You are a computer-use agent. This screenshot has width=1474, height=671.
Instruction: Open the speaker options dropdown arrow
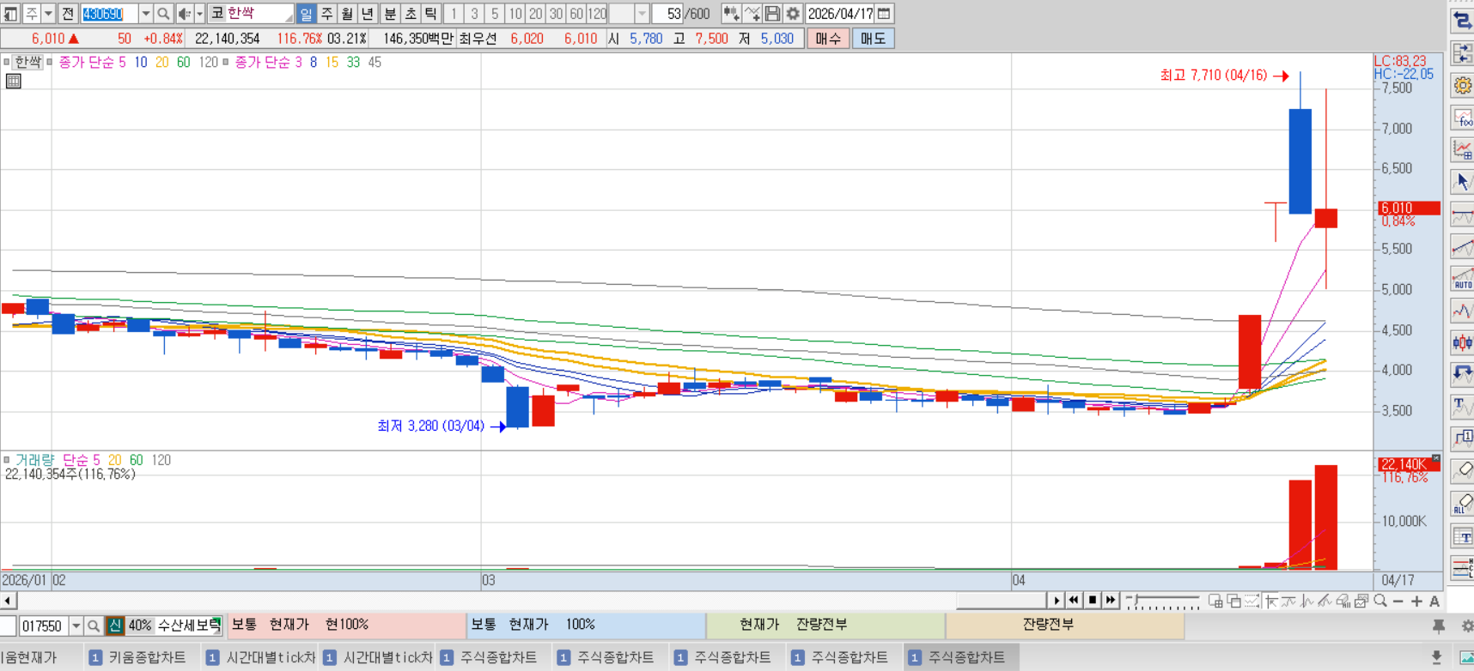(199, 14)
